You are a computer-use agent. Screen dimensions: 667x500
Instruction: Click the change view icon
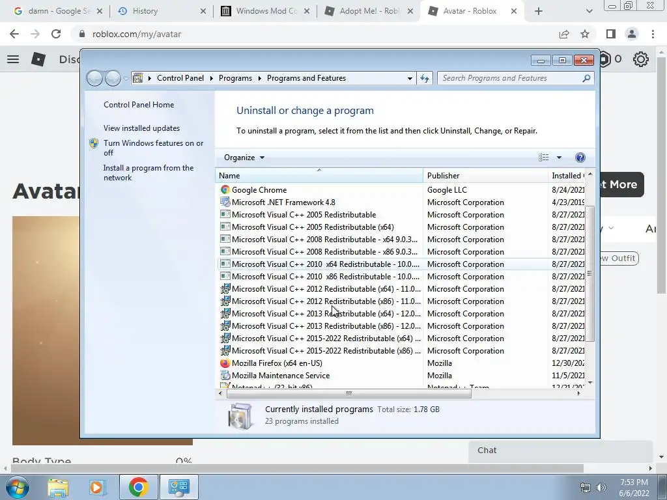click(544, 158)
